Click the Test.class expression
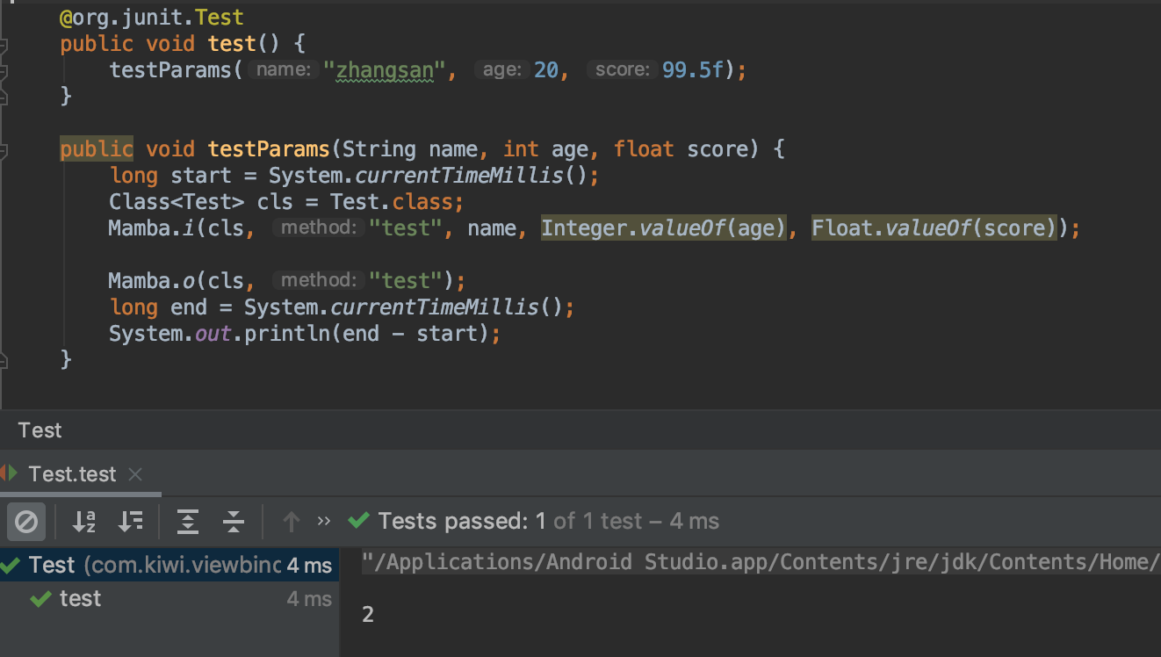This screenshot has width=1161, height=657. (x=391, y=202)
